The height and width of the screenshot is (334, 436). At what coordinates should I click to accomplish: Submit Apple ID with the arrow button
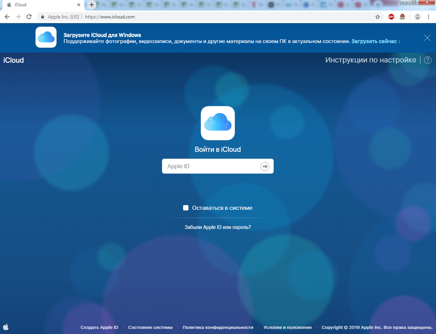(x=265, y=166)
